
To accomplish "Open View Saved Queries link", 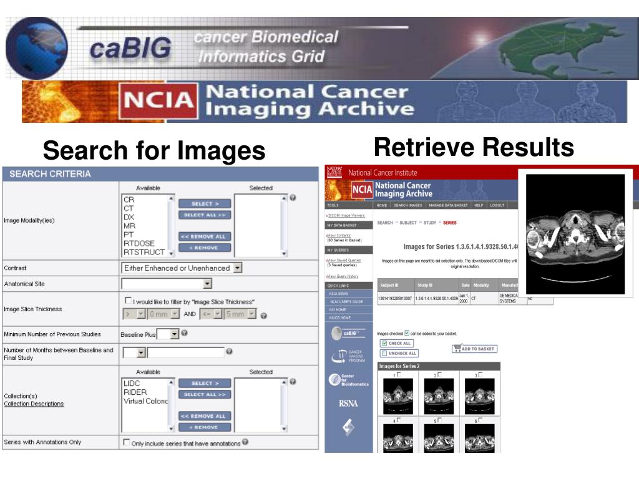I will point(344,260).
